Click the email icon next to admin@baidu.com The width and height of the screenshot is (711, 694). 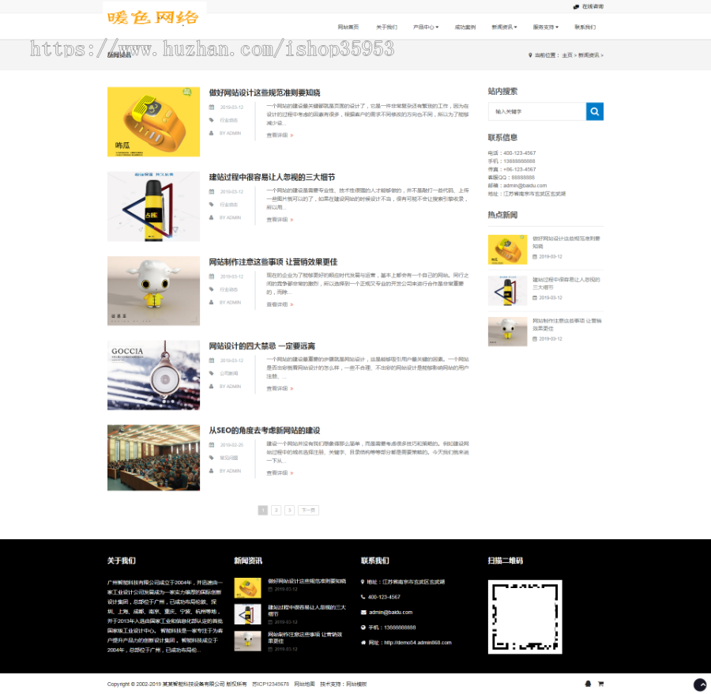click(363, 612)
